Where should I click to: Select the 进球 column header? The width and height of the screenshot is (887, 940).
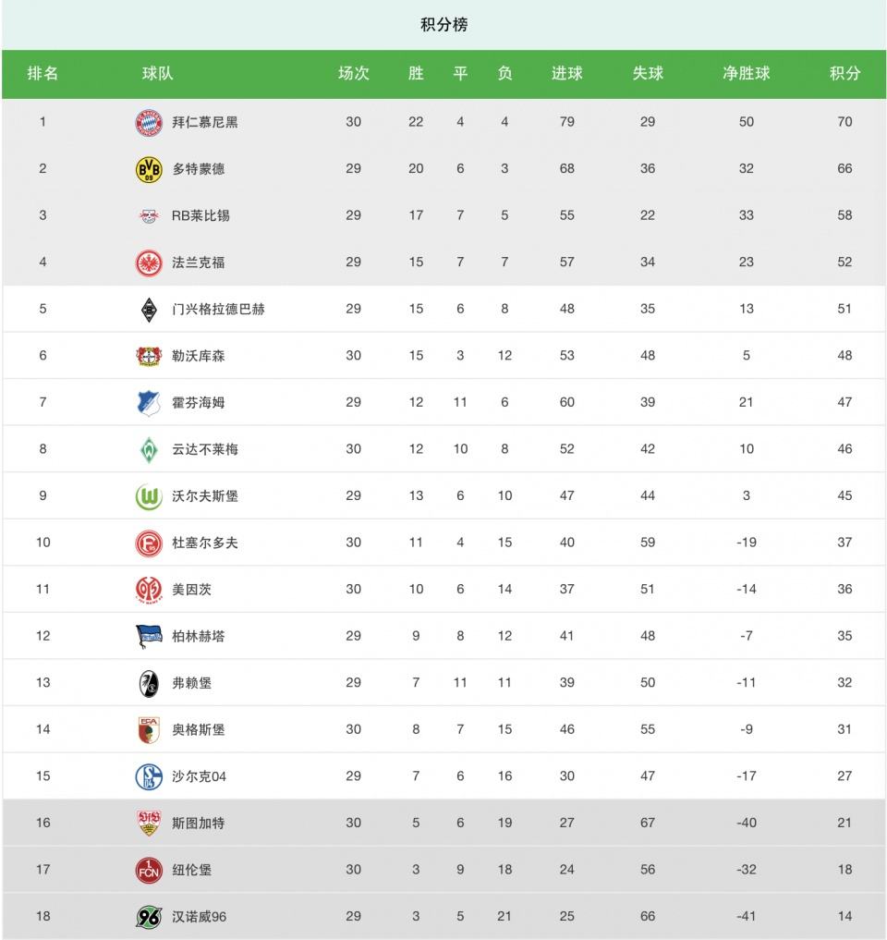pos(567,74)
